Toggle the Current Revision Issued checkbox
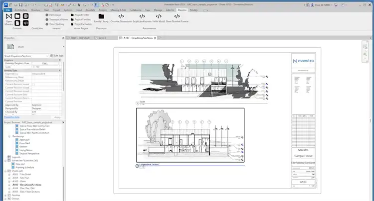 click(x=33, y=84)
